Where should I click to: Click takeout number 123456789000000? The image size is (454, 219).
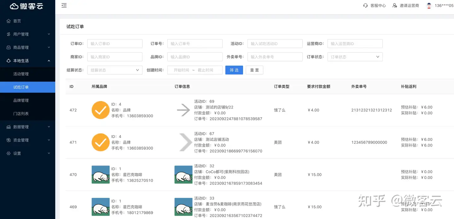coord(369,142)
